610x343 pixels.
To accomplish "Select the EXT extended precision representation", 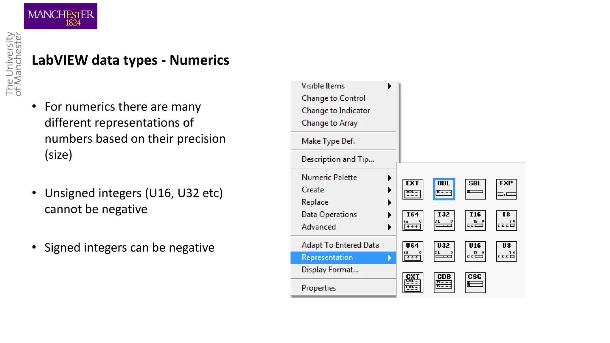I will click(413, 189).
